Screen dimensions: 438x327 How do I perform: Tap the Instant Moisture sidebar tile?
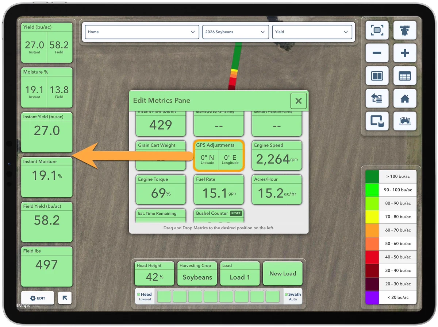point(47,177)
